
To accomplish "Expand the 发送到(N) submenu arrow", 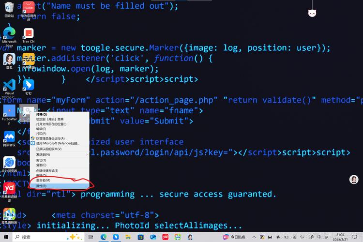I will (x=87, y=154).
